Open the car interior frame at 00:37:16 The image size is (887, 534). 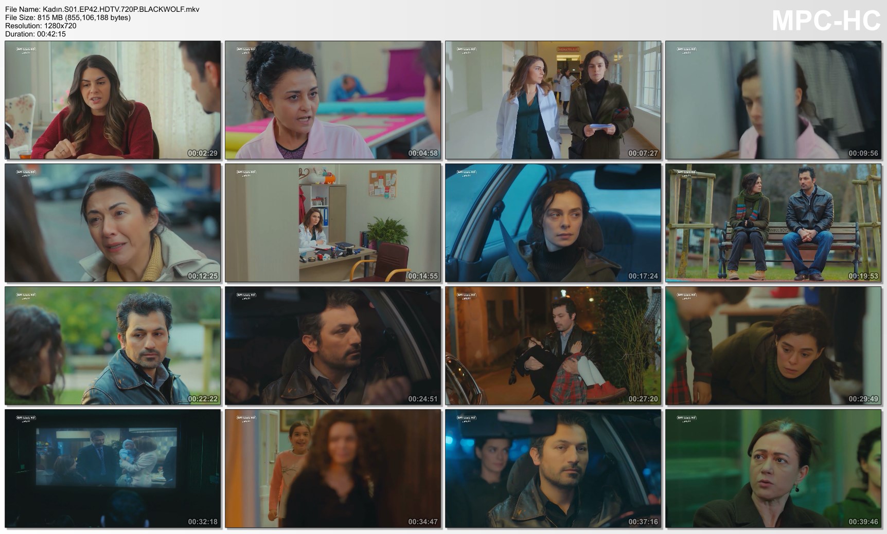(x=553, y=469)
